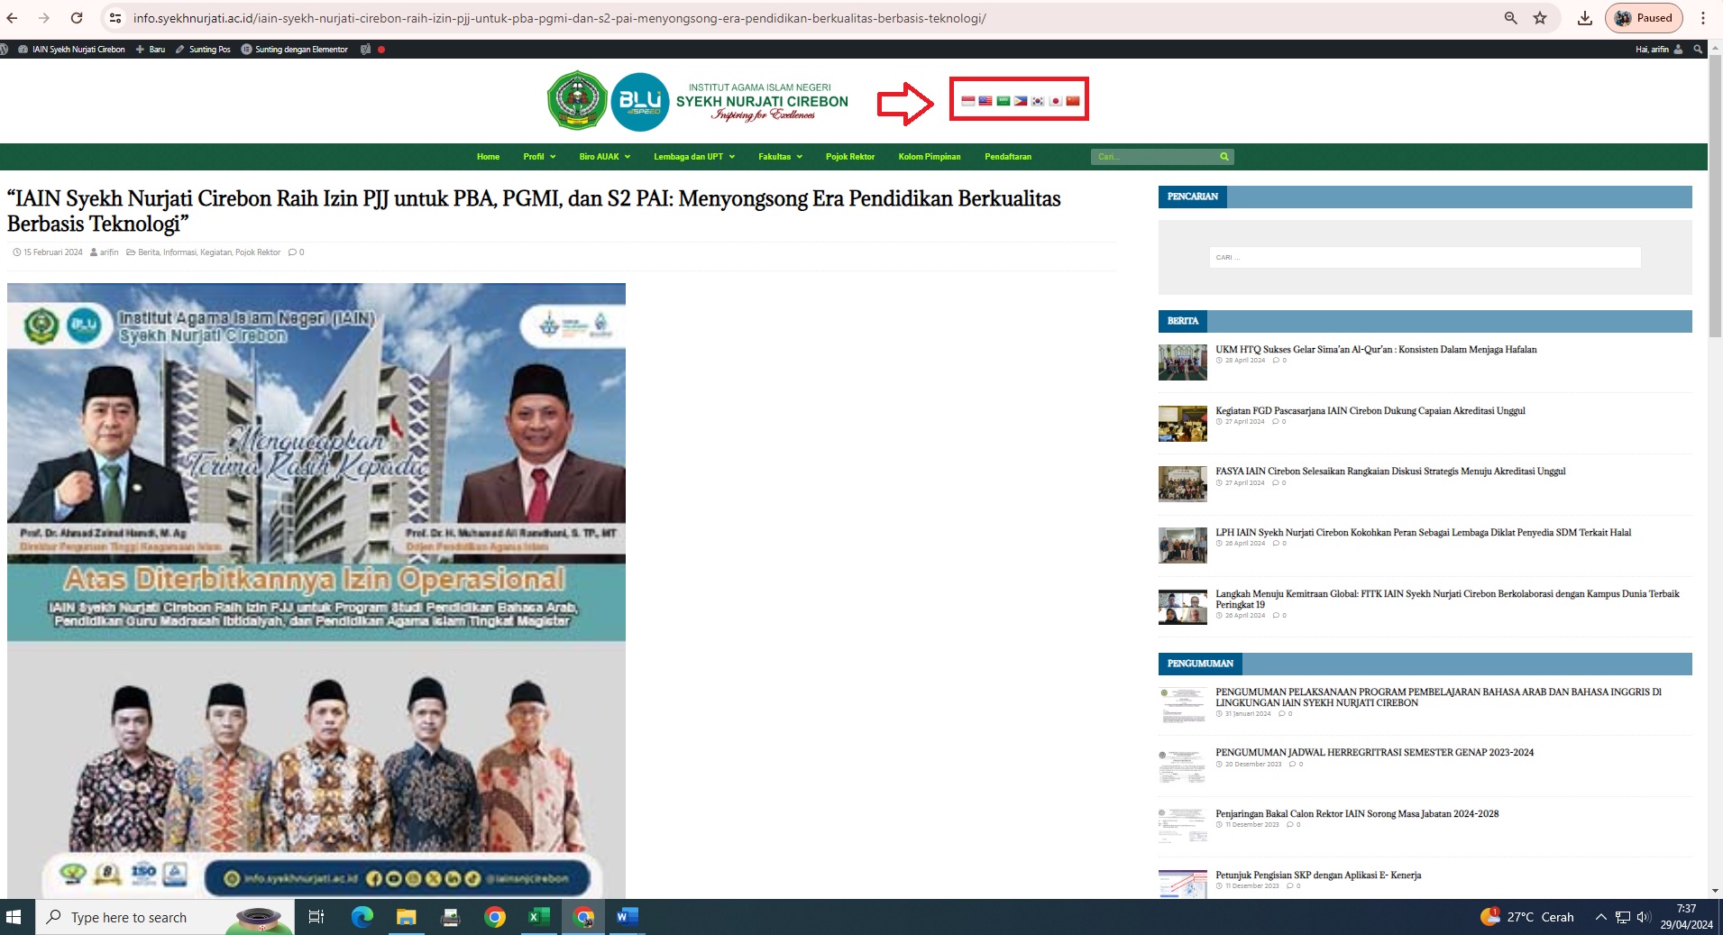Expand the Biro AUAK dropdown
Screen dimensions: 1723x935
(604, 157)
